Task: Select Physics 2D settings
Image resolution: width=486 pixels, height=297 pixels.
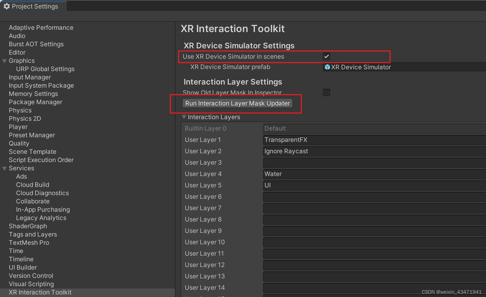Action: tap(25, 119)
